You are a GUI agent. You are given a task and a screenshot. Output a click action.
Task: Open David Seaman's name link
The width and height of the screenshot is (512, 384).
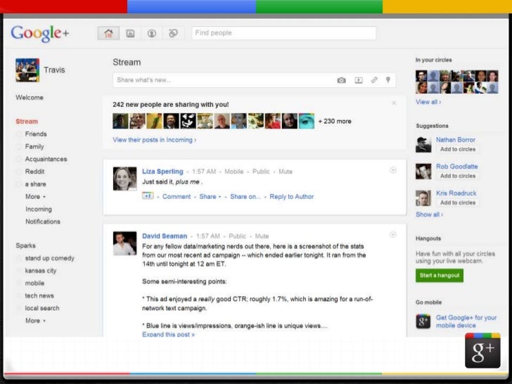click(x=165, y=236)
